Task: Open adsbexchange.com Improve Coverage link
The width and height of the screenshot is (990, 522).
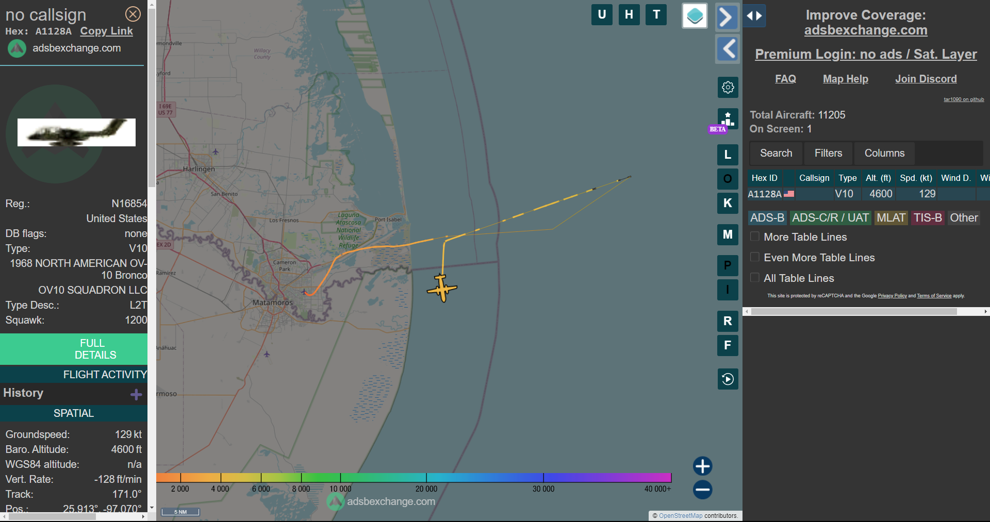Action: 866,30
